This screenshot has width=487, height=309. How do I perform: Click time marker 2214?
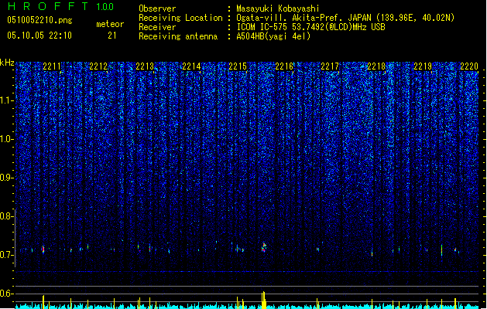(x=191, y=66)
